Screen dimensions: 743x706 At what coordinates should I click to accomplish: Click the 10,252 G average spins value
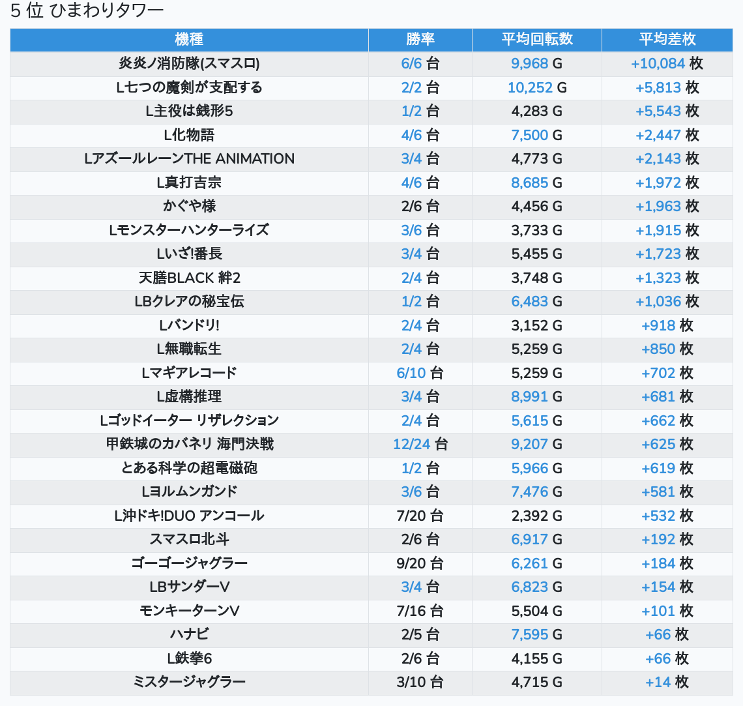click(x=536, y=87)
